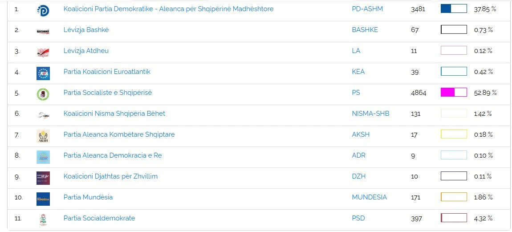
Task: Select the BASHKE abbreviation link
Action: 365,30
